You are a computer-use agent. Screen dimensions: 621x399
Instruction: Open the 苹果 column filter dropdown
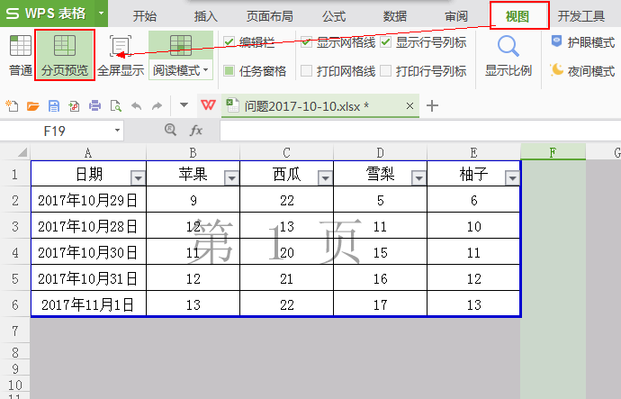click(231, 178)
